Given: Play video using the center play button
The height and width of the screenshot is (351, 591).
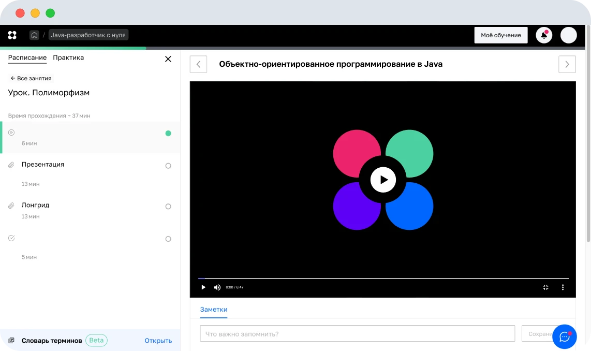Looking at the screenshot, I should (383, 180).
